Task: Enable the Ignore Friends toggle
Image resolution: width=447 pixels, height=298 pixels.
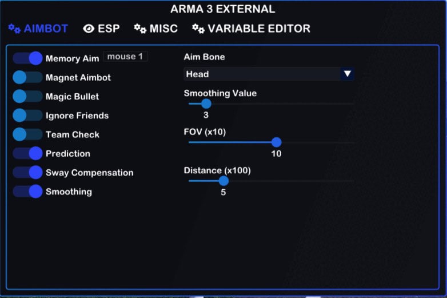Action: [27, 116]
